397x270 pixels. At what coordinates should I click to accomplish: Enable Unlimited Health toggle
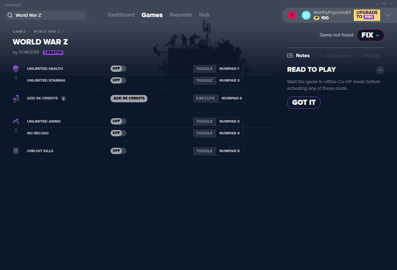pyautogui.click(x=118, y=69)
